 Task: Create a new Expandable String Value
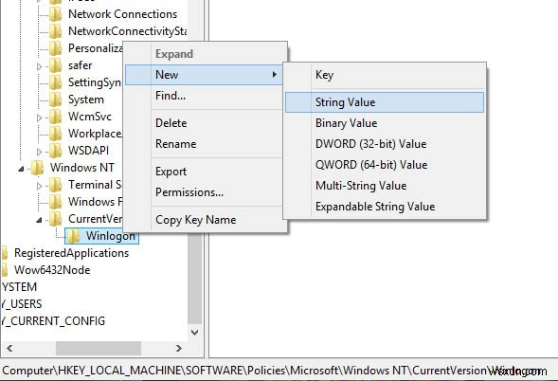(385, 207)
